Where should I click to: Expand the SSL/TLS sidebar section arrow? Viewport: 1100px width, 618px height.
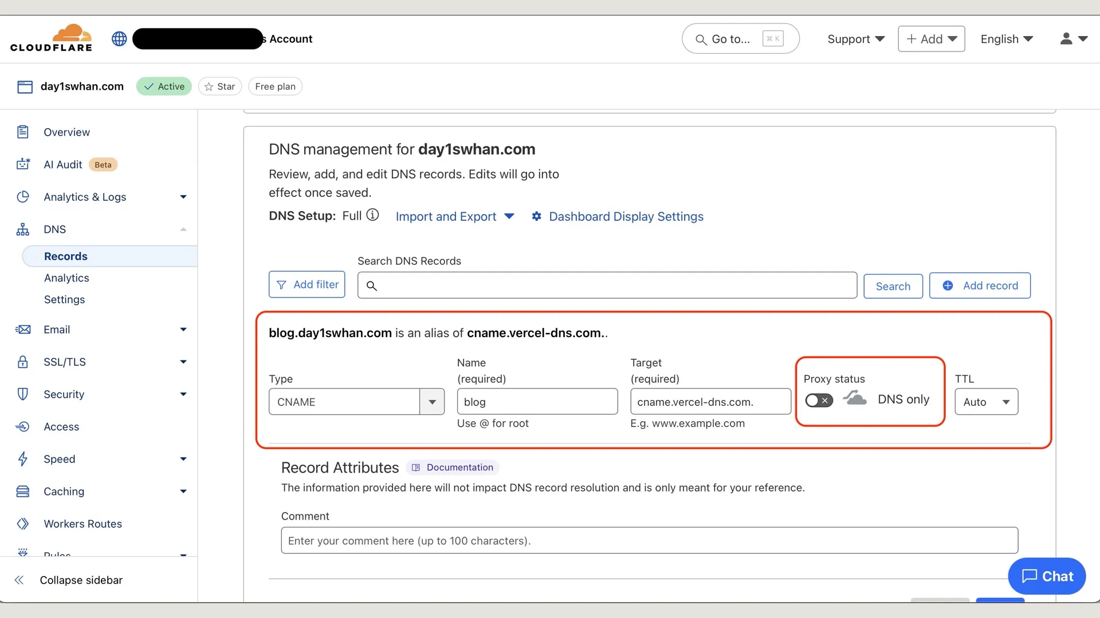point(183,362)
